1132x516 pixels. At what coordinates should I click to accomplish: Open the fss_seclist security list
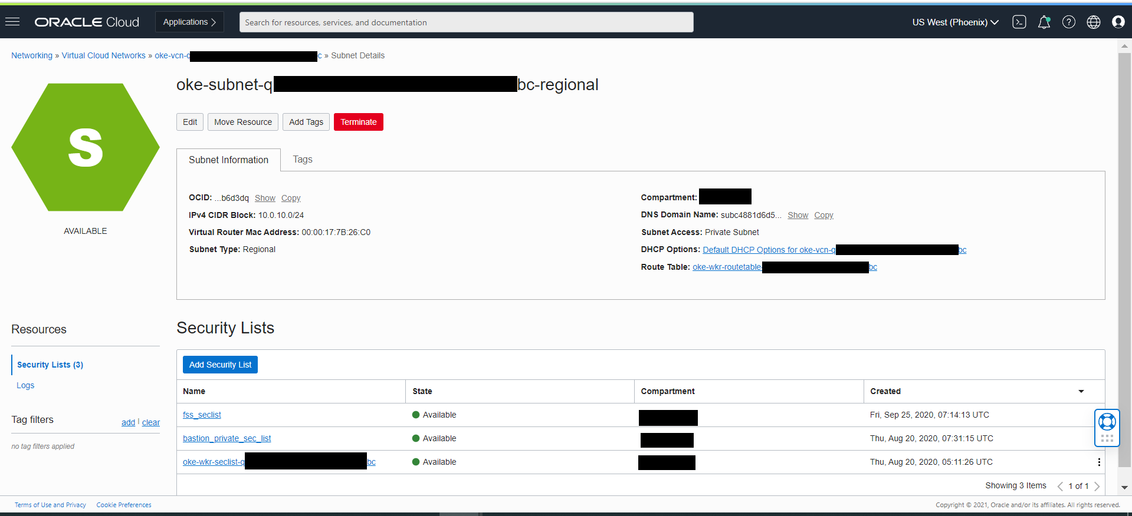(x=202, y=415)
